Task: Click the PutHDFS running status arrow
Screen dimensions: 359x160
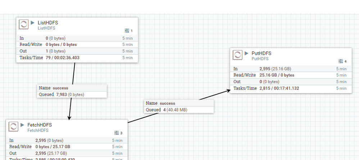Action: pyautogui.click(x=246, y=53)
